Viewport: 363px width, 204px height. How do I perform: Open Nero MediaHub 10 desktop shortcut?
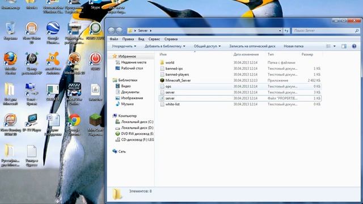pos(74,63)
